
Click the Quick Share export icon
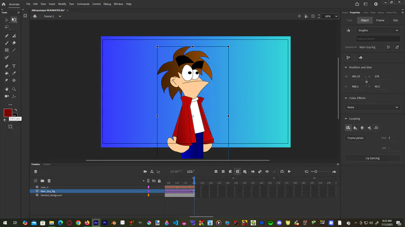coord(357,4)
